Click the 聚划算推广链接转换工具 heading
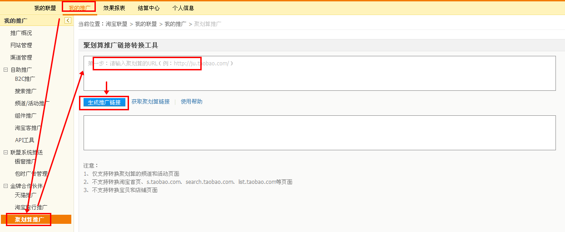 121,45
